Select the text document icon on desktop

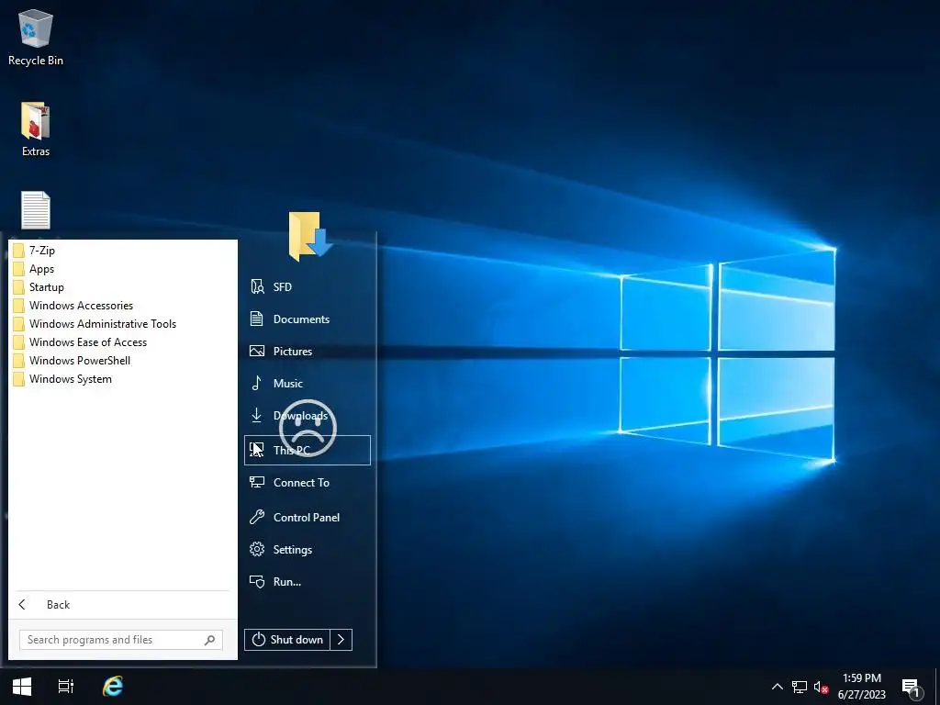[36, 210]
